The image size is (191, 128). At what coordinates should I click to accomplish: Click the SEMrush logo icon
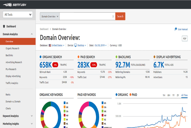tap(7, 4)
